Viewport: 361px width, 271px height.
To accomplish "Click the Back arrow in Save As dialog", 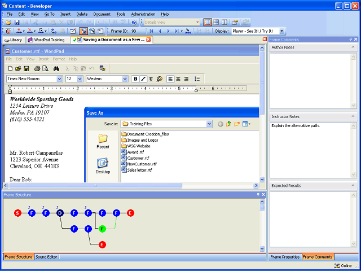I will pos(221,124).
